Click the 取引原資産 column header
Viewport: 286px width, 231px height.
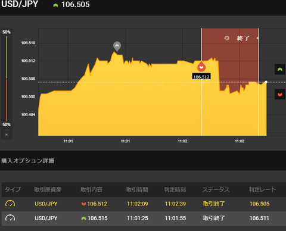coord(48,189)
